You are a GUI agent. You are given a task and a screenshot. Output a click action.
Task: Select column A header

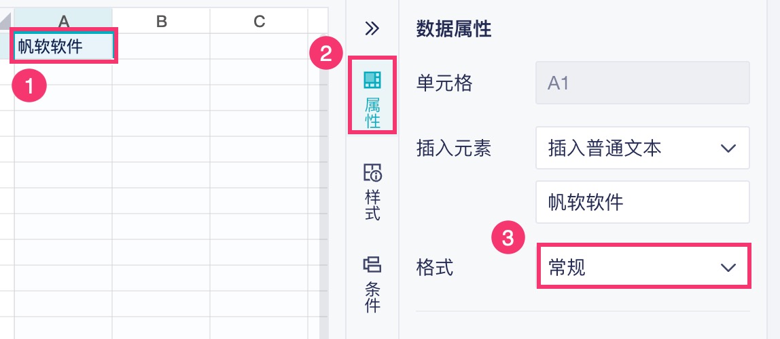(x=63, y=22)
